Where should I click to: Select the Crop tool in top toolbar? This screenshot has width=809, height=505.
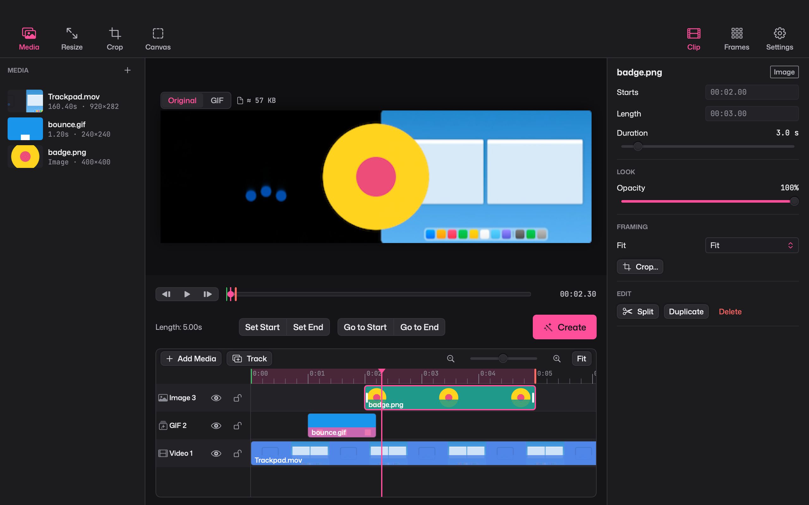pyautogui.click(x=115, y=39)
